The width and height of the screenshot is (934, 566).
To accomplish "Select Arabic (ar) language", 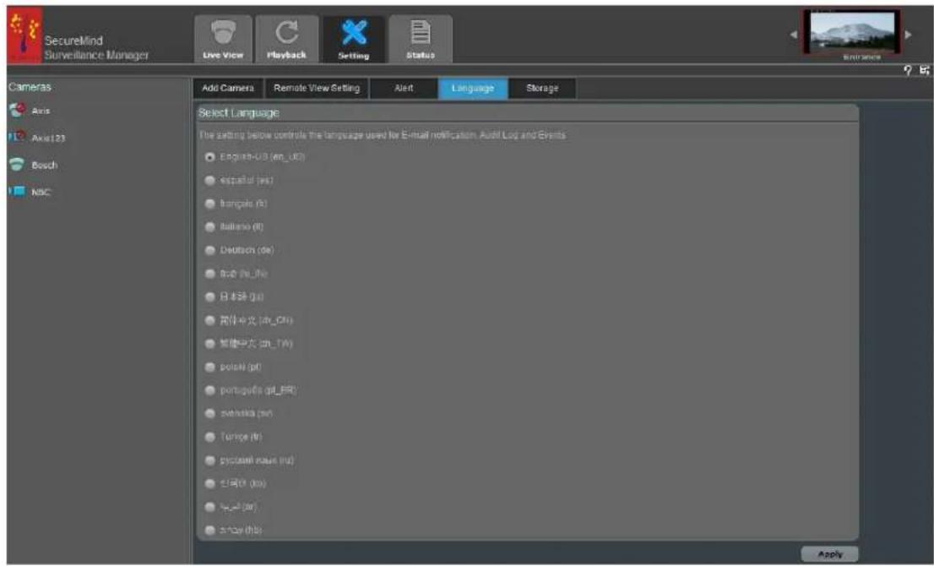I will tap(209, 507).
